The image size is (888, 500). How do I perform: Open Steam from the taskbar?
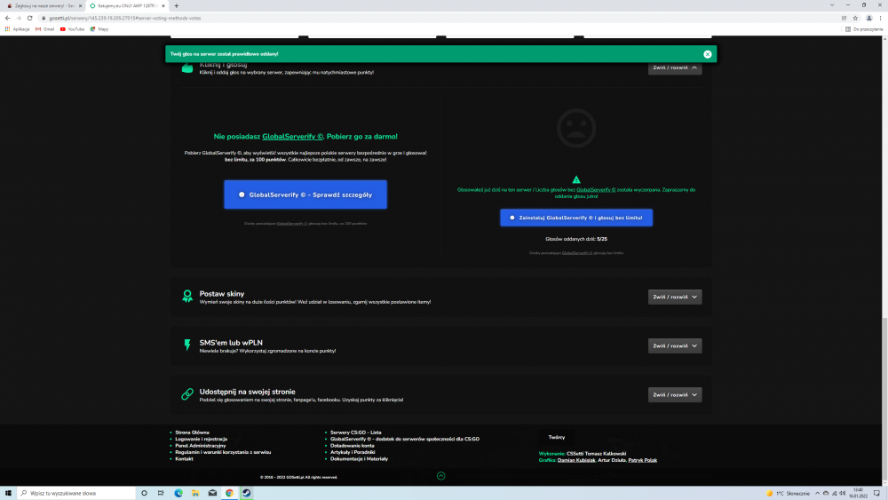click(x=246, y=493)
